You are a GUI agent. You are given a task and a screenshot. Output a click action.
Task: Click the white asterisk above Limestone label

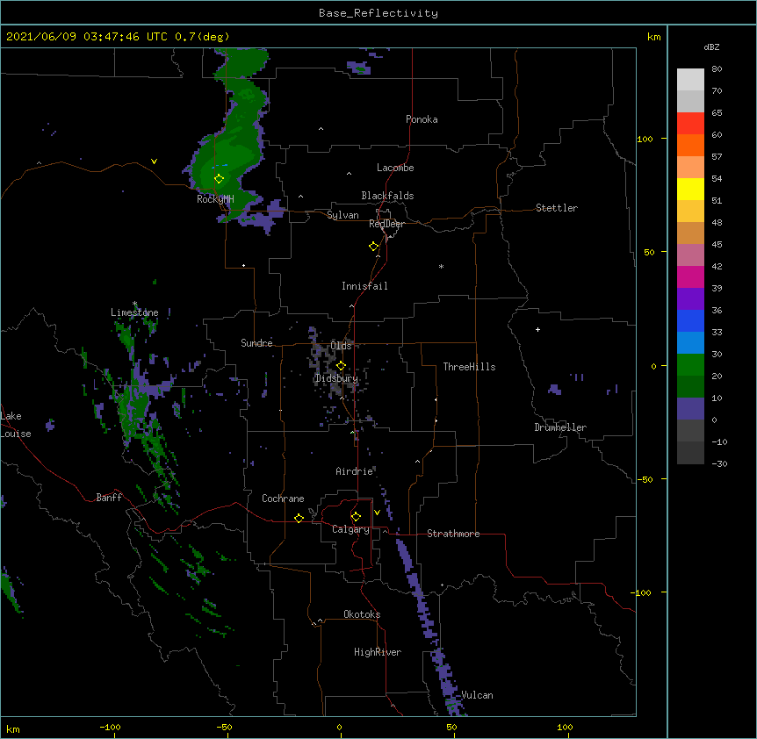[x=134, y=304]
